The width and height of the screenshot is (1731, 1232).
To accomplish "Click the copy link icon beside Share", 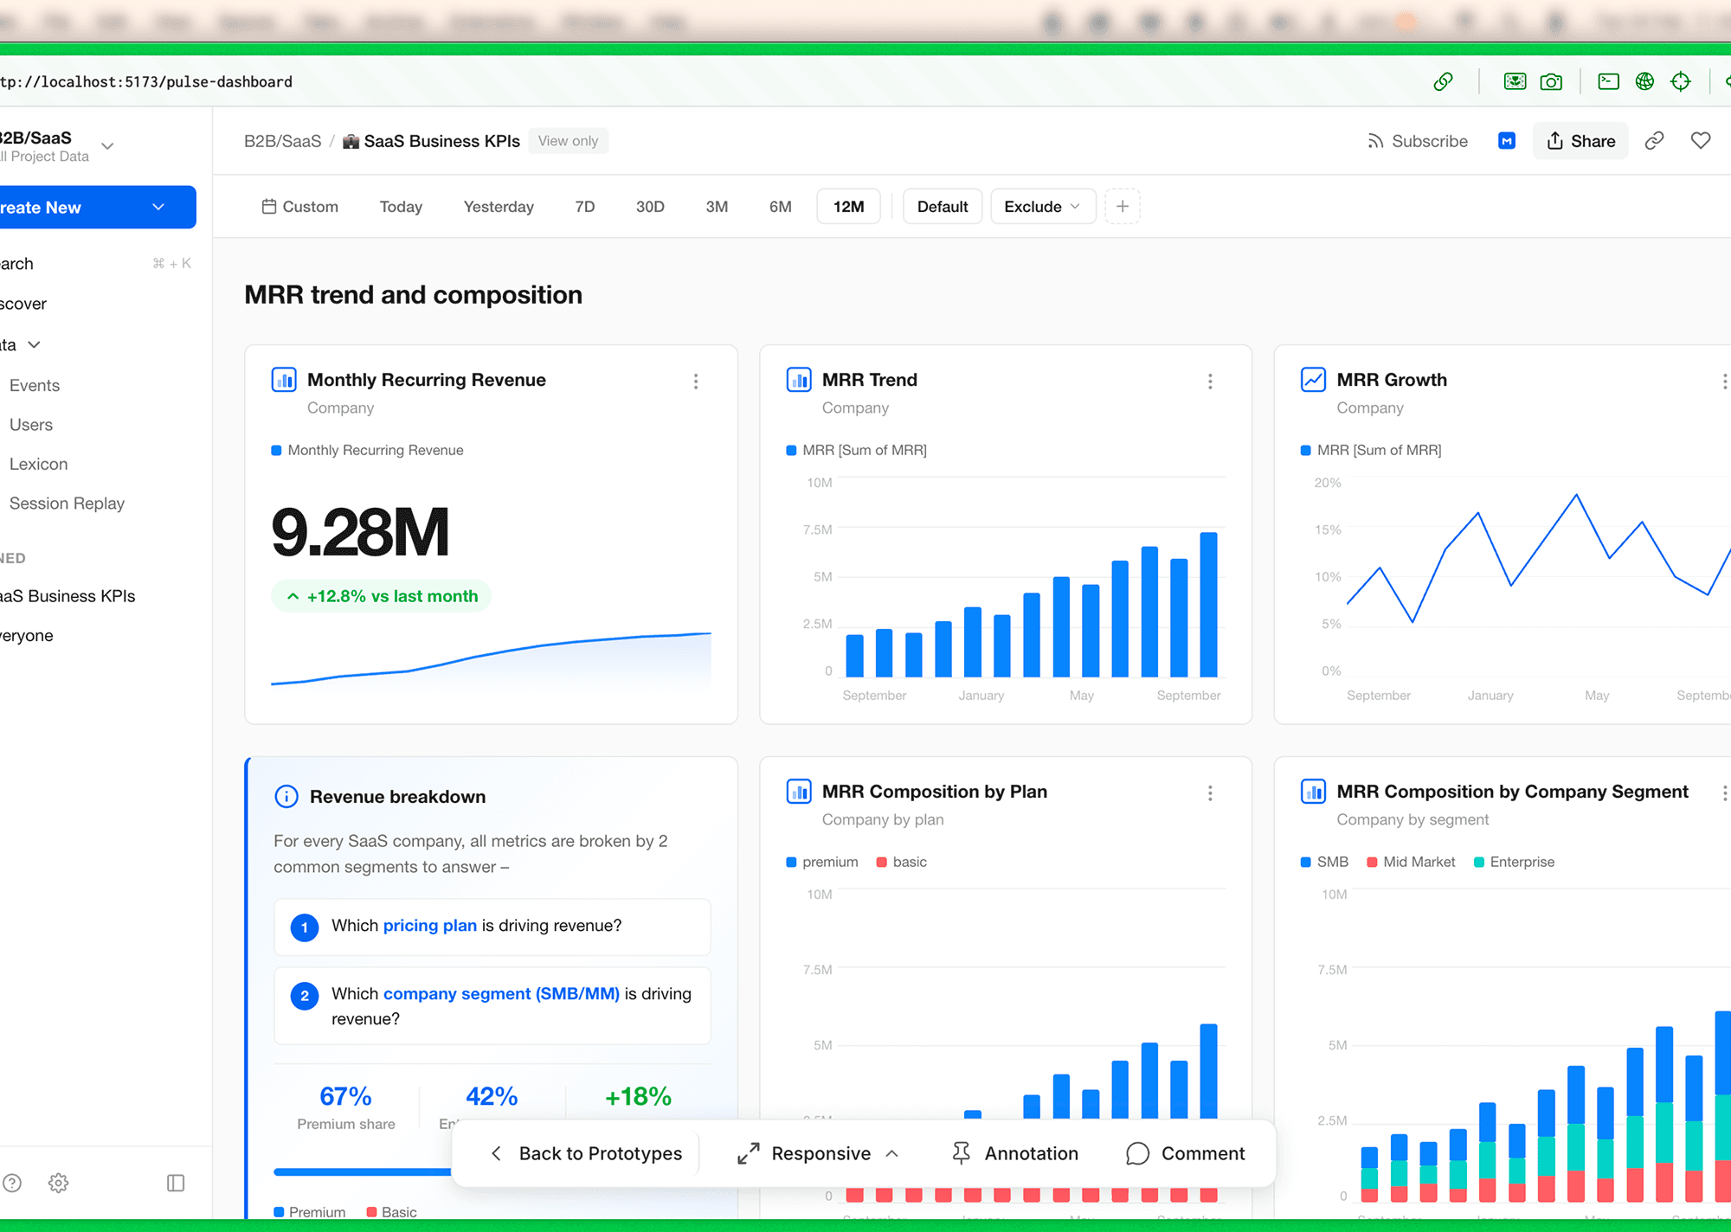I will pyautogui.click(x=1654, y=141).
